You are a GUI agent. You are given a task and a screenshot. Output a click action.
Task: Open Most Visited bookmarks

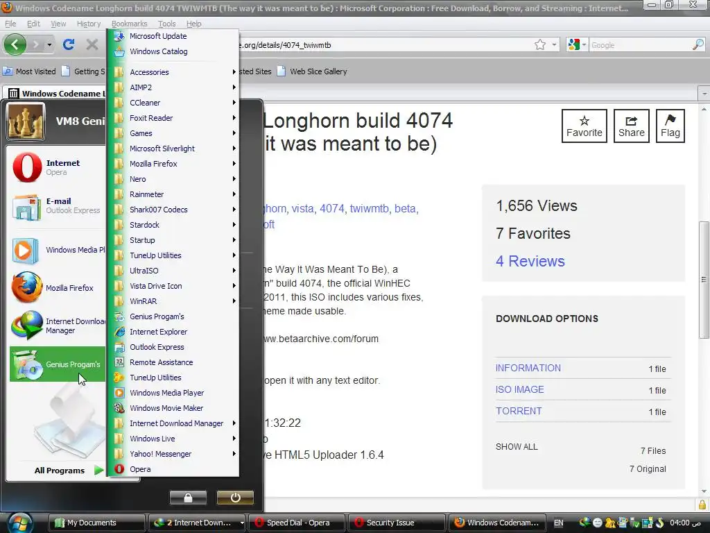29,71
